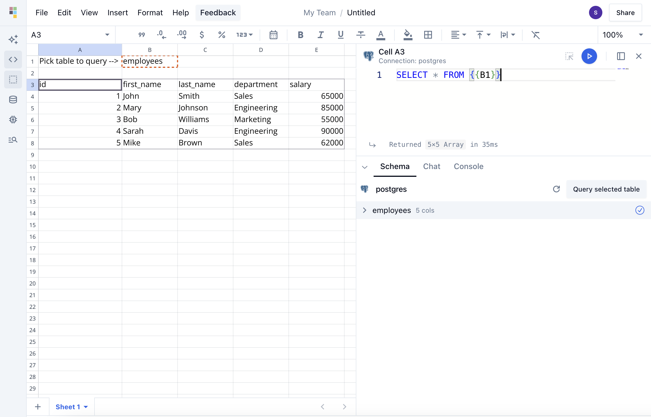Screen dimensions: 651x417
Task: Open the date format calendar icon
Action: point(273,35)
